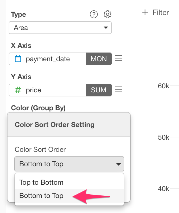The height and width of the screenshot is (213, 179).
Task: Expand the chart Type dropdown showing Area
Action: click(x=60, y=28)
